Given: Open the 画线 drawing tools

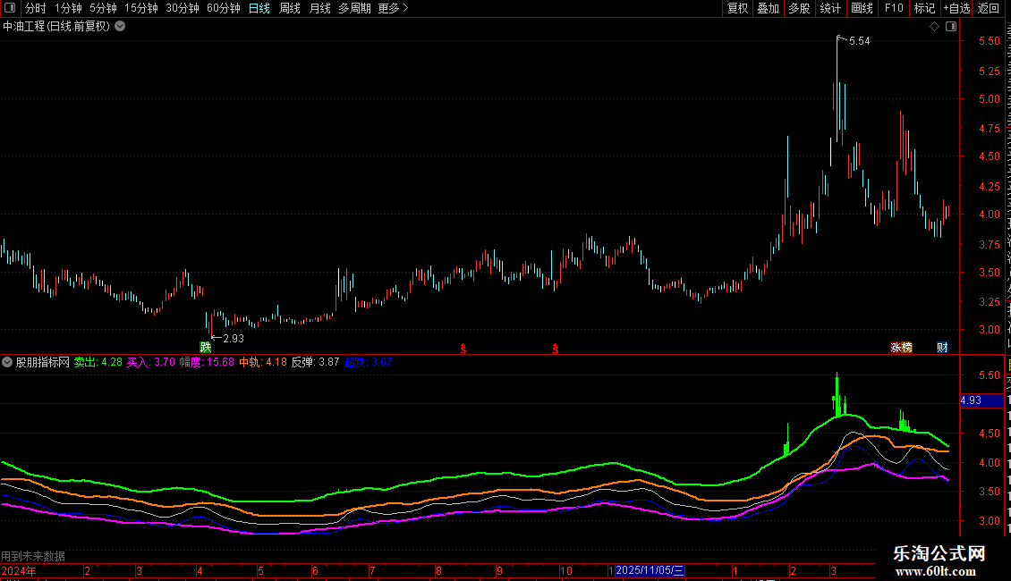Looking at the screenshot, I should [x=862, y=8].
